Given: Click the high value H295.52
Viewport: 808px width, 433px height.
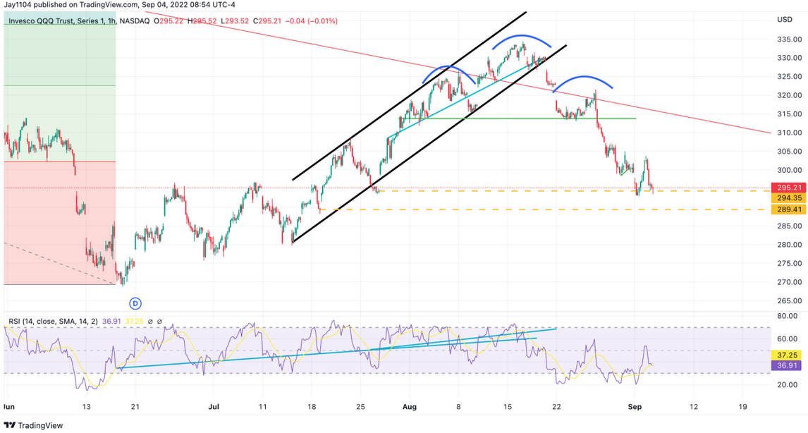Looking at the screenshot, I should click(x=202, y=21).
